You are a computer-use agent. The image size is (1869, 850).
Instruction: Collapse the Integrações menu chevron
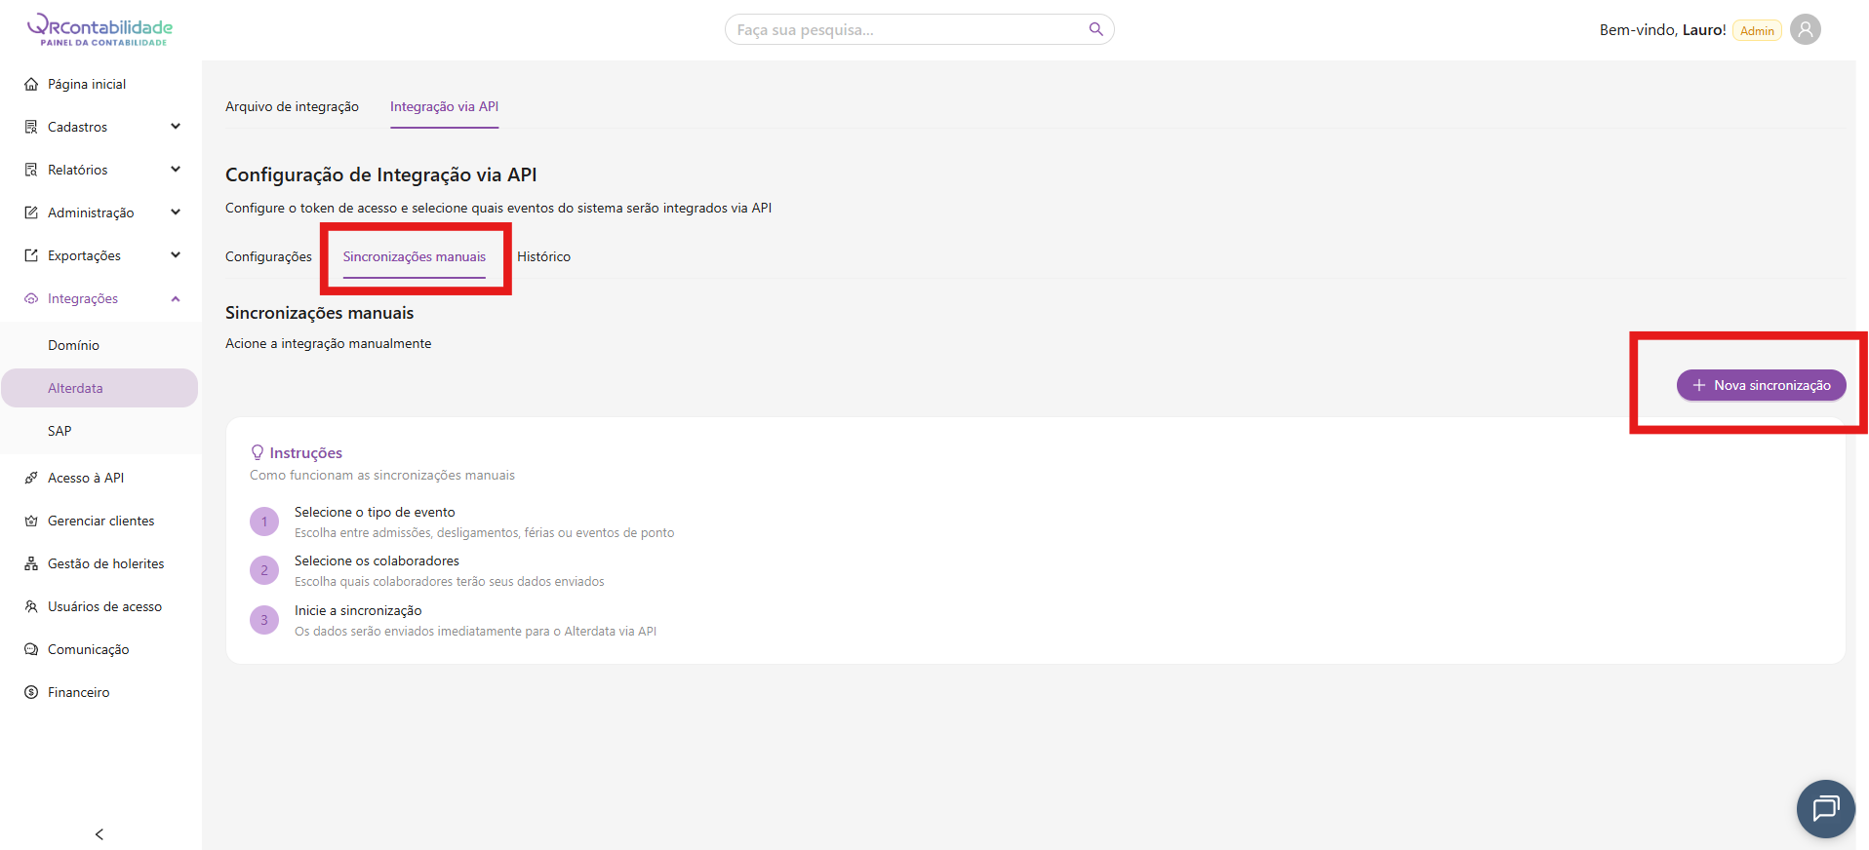[x=176, y=298]
